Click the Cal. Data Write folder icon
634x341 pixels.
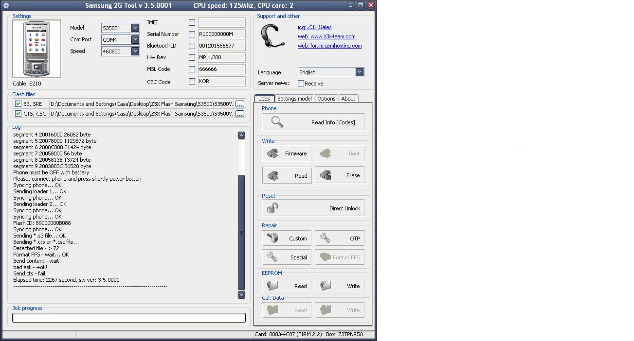pyautogui.click(x=326, y=310)
